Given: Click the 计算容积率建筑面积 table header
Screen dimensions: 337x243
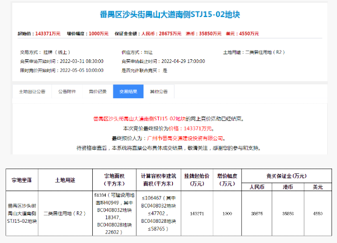Looking at the screenshot, I should click(x=159, y=180).
